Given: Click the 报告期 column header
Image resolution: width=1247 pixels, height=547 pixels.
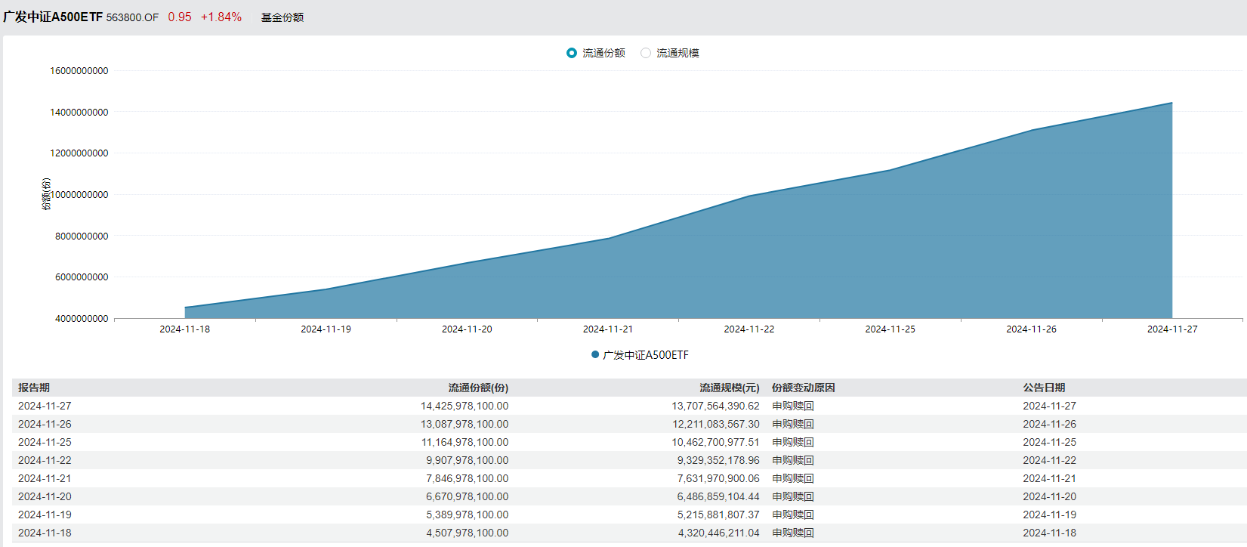Looking at the screenshot, I should pos(34,388).
